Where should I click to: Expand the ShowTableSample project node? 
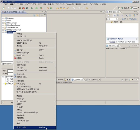3,25
